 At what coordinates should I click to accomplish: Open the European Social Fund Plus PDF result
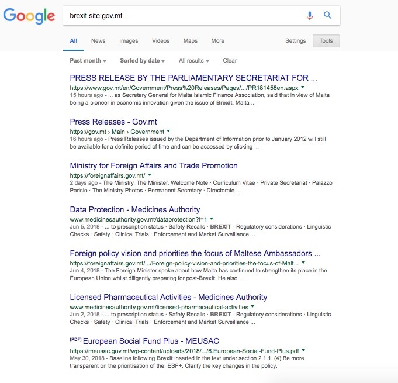point(151,341)
